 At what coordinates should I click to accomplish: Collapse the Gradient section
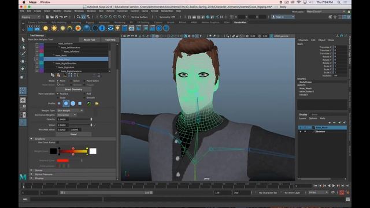[31, 139]
